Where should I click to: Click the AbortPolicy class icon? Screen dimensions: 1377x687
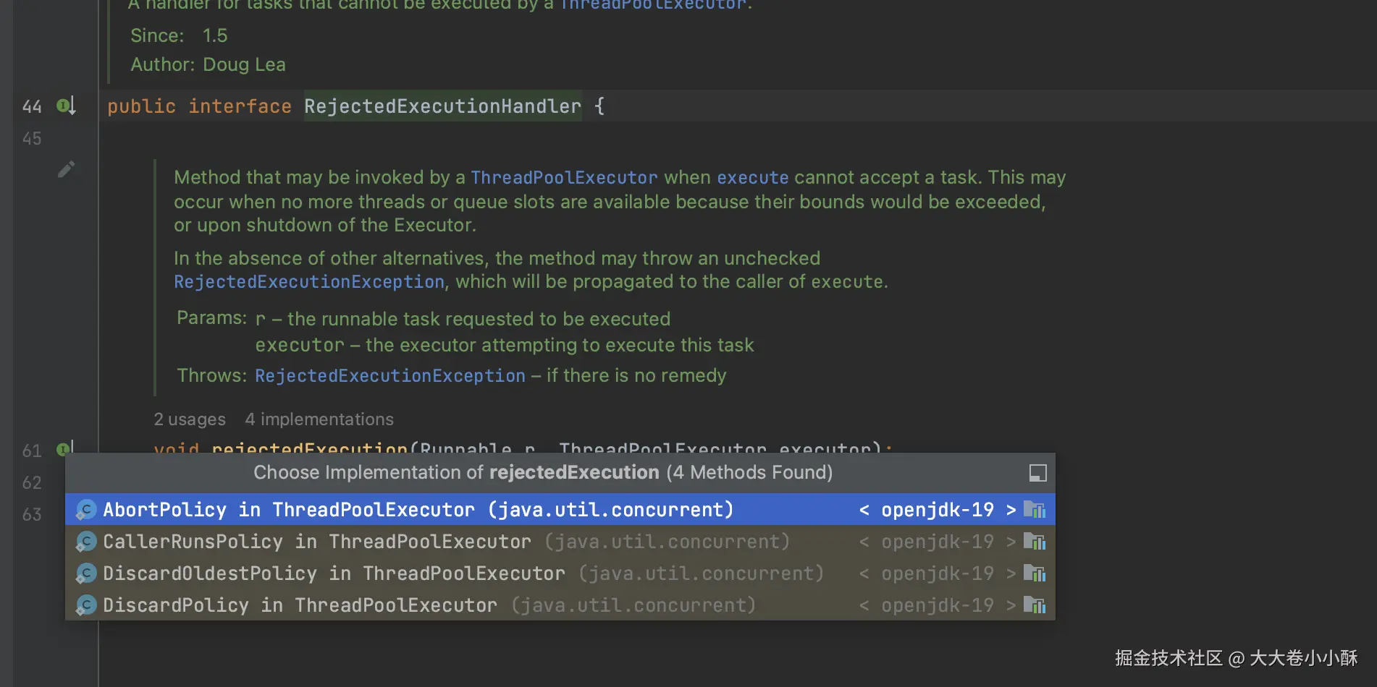point(86,510)
